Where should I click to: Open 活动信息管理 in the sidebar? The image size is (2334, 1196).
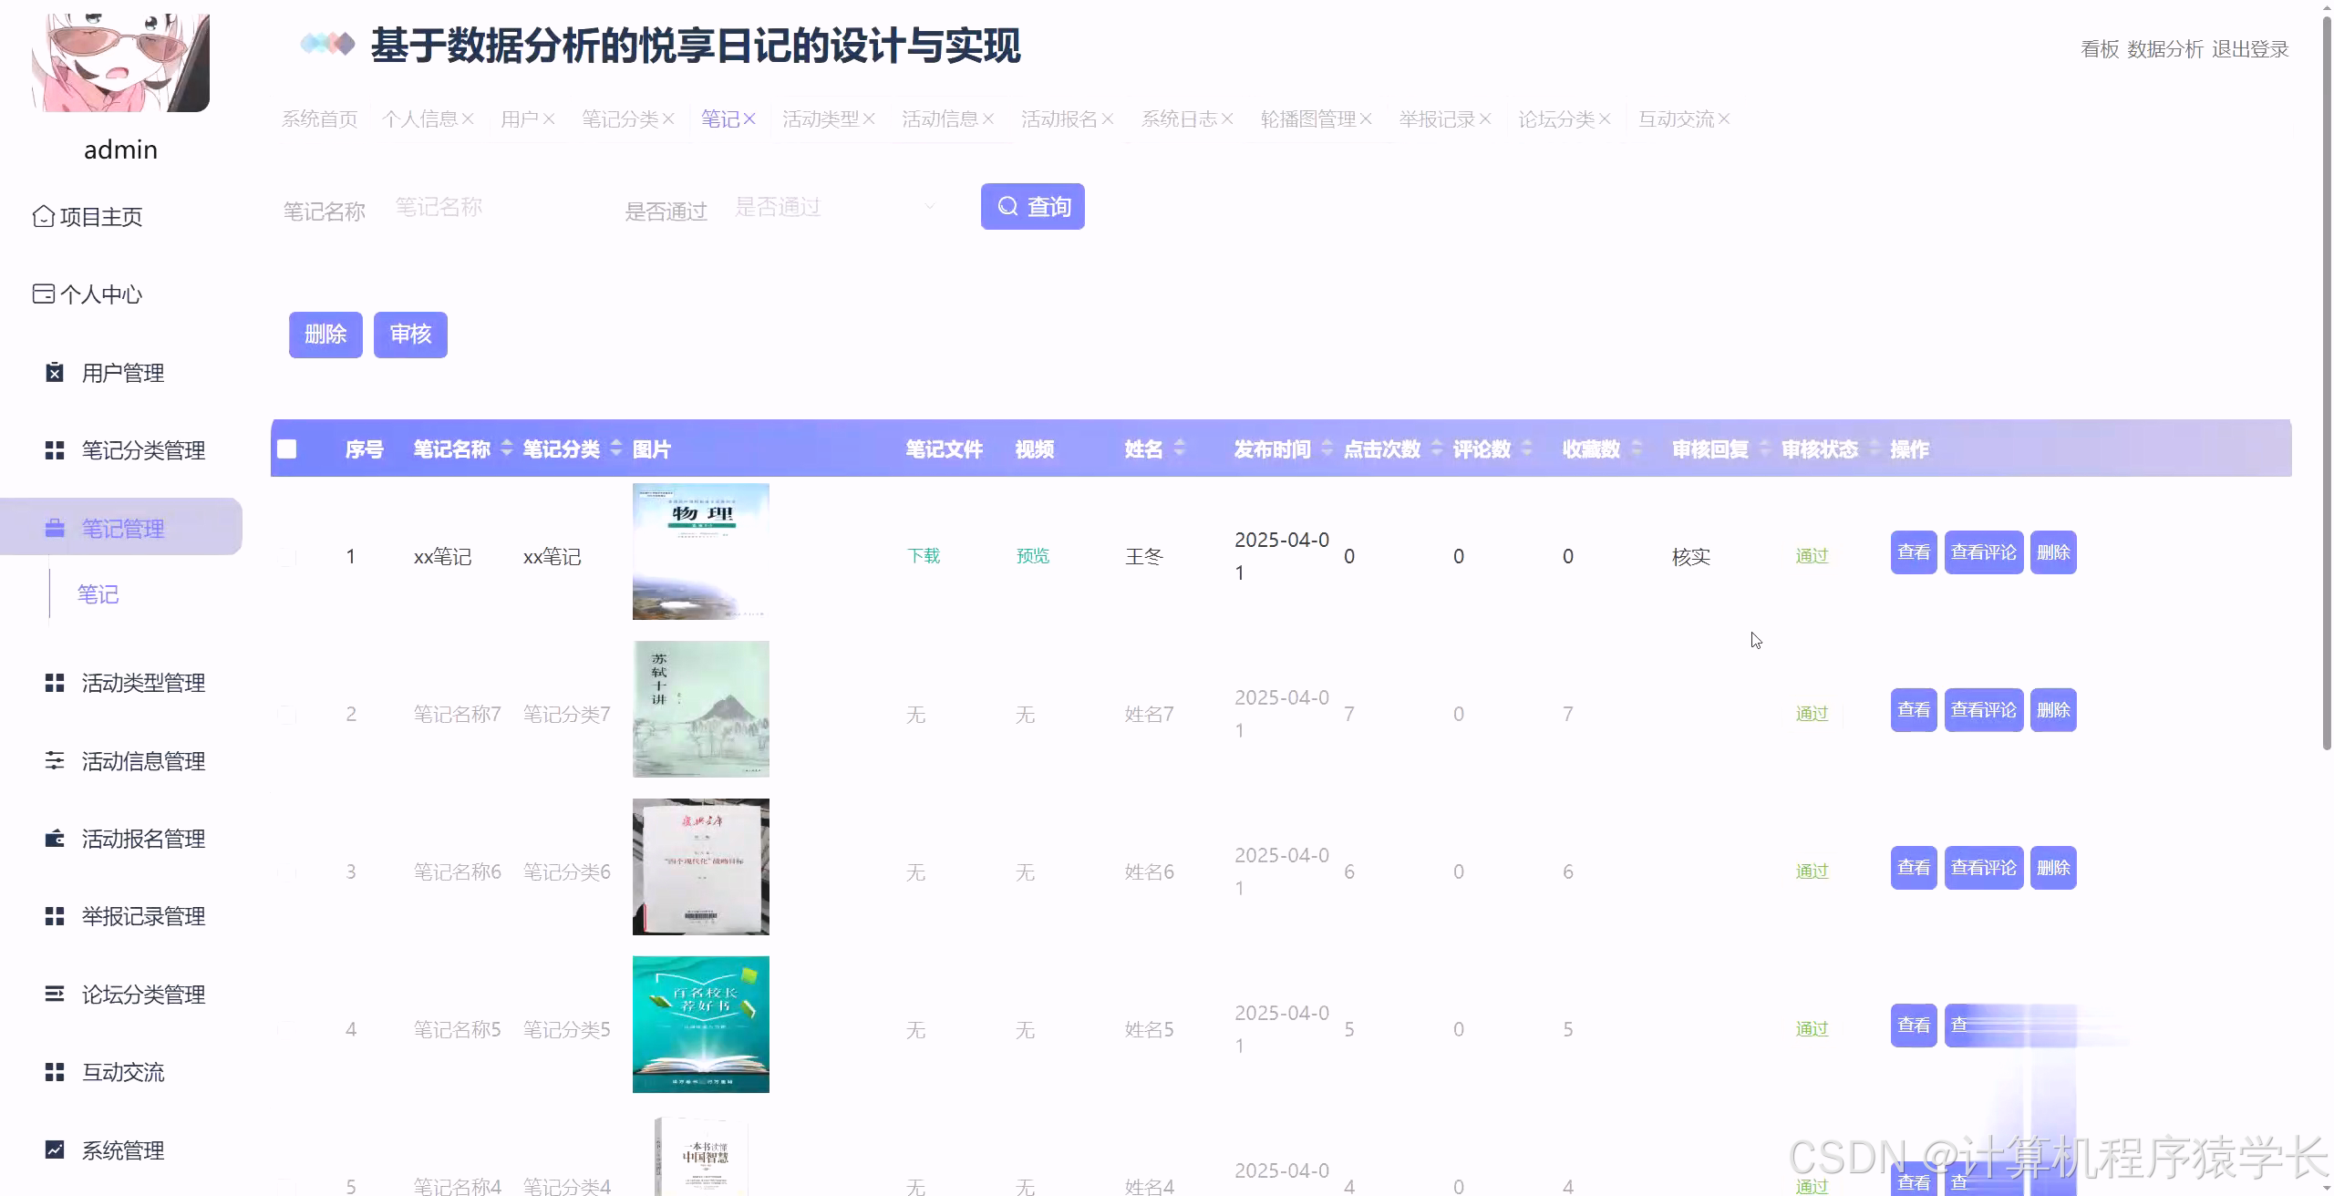tap(143, 761)
